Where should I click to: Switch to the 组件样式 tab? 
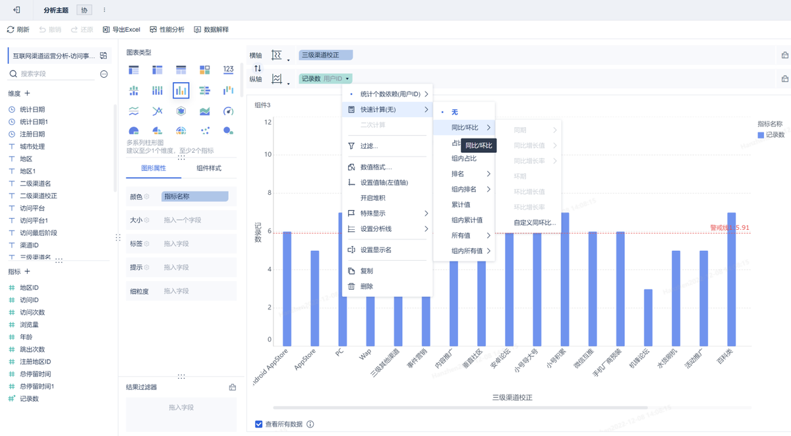tap(209, 168)
